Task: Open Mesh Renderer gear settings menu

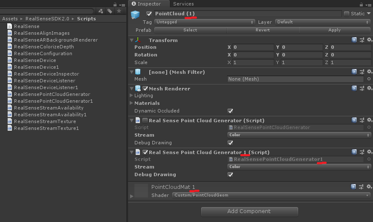Action: [369, 88]
